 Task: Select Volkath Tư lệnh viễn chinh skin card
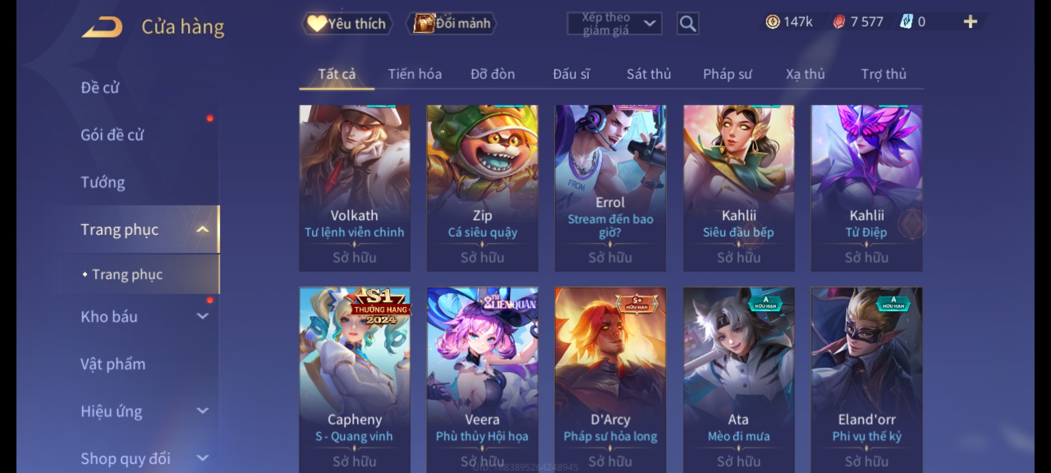click(355, 188)
